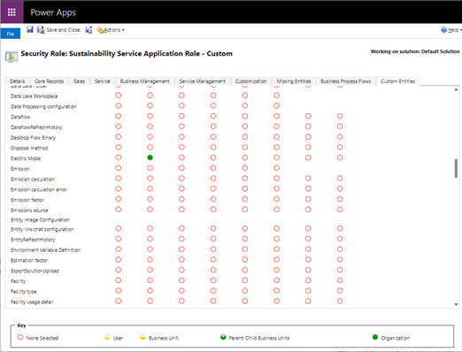Click the vertical scrollbar thumb
The width and height of the screenshot is (462, 352).
[x=456, y=168]
